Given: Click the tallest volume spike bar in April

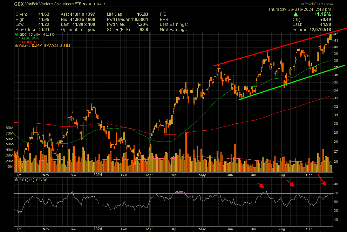Looking at the screenshot, I should pyautogui.click(x=186, y=152).
